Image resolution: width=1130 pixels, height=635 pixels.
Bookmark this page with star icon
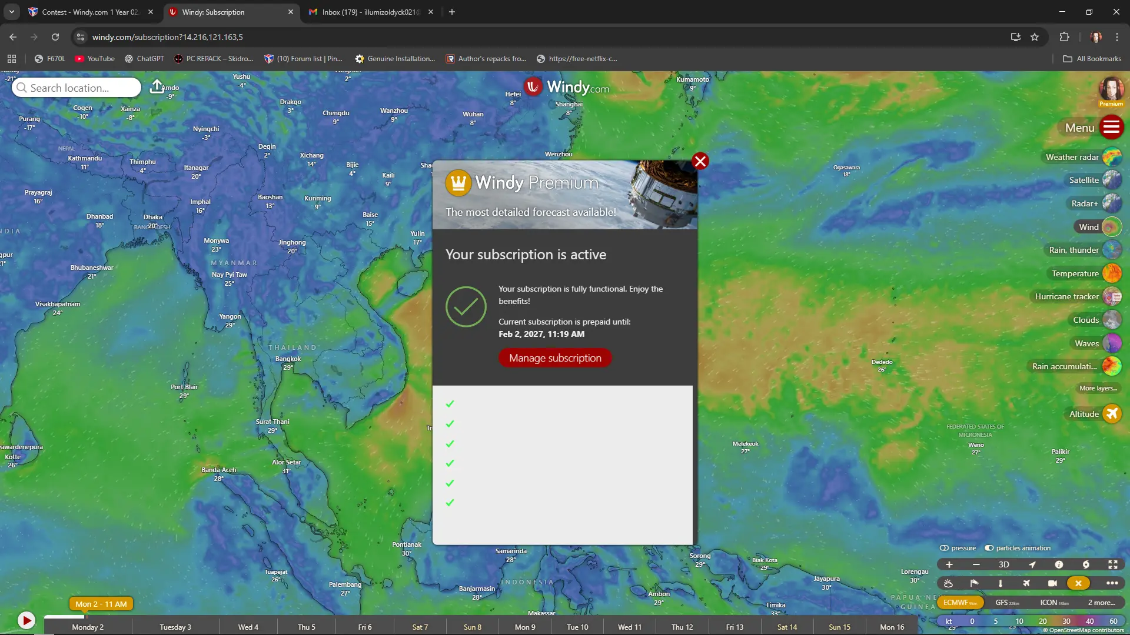(1035, 37)
